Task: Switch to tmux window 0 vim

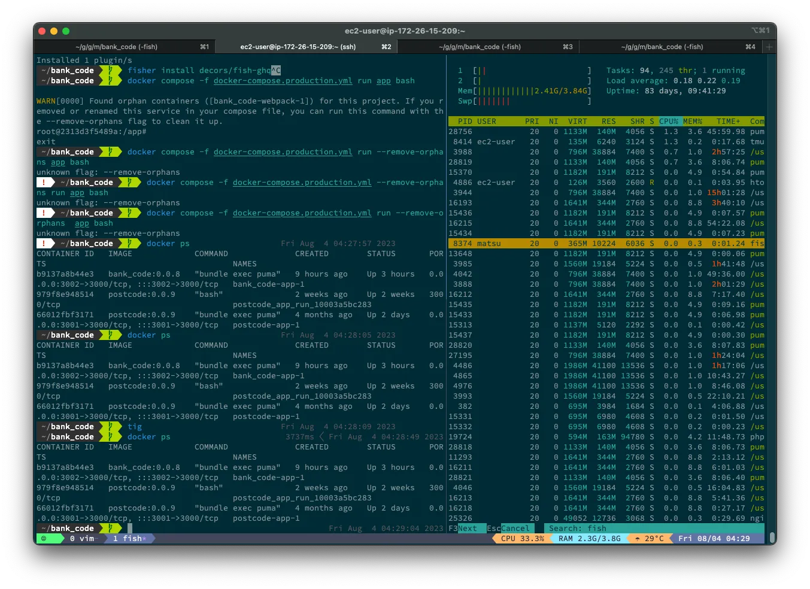Action: coord(81,539)
